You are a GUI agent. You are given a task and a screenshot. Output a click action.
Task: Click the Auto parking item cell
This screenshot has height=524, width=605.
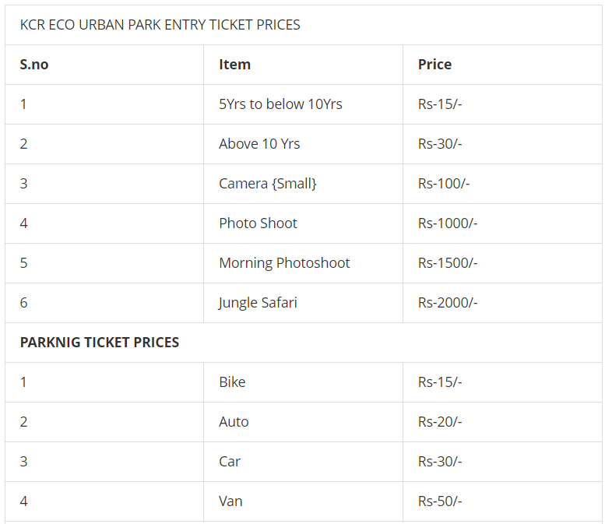234,422
